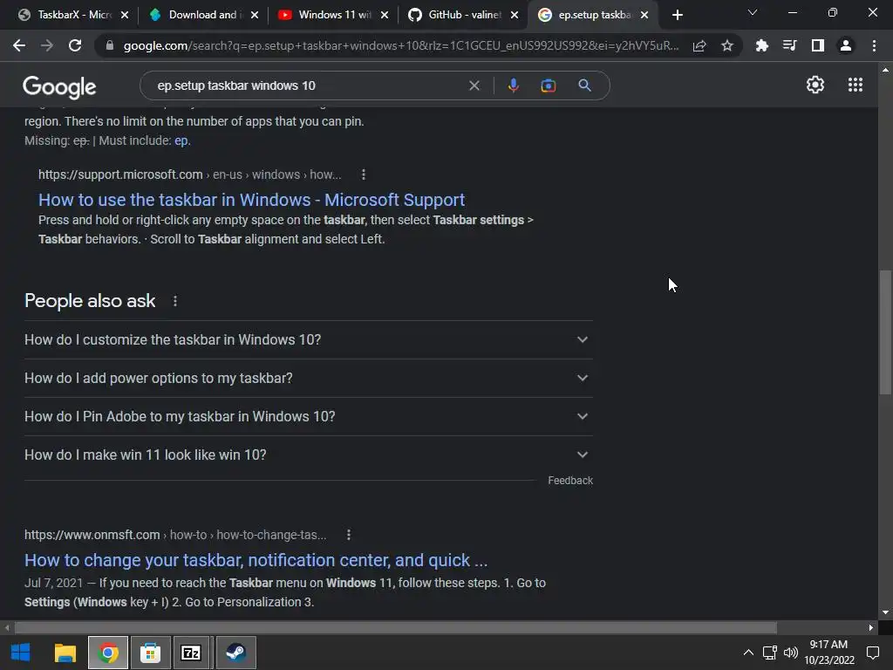
Task: Bookmark this page with the star
Action: [727, 45]
